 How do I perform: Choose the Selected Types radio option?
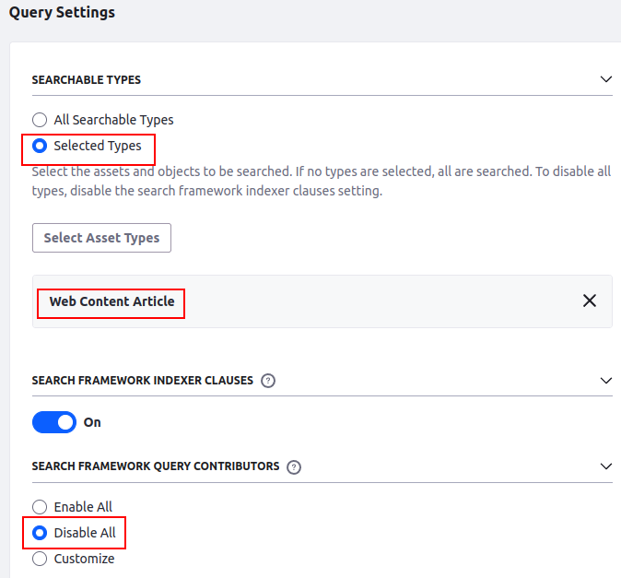40,146
